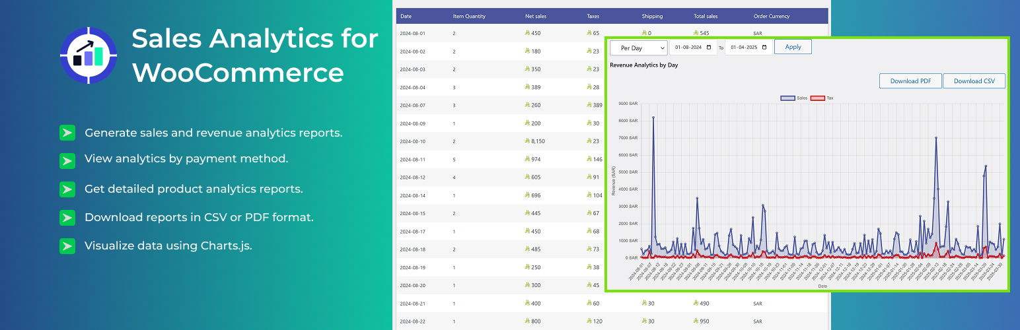Click the Shipping column header
1020x330 pixels.
(x=652, y=16)
